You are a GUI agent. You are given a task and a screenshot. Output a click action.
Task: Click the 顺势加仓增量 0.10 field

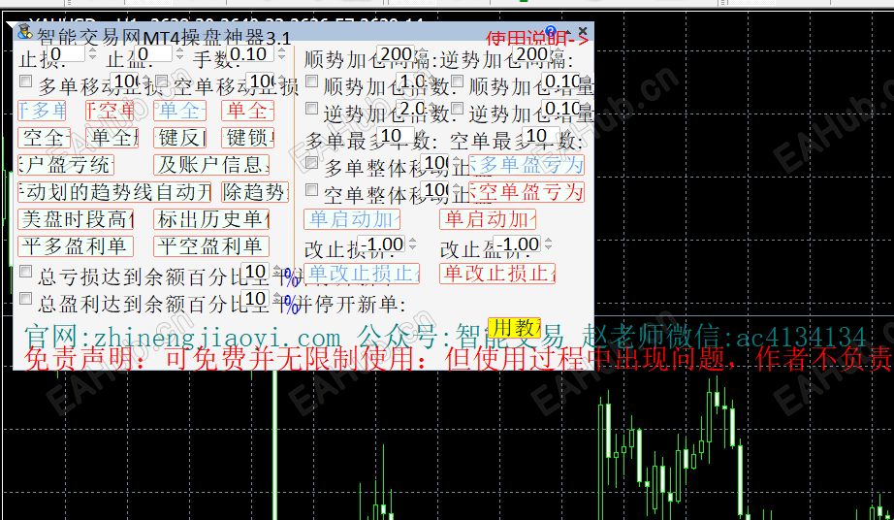[561, 81]
